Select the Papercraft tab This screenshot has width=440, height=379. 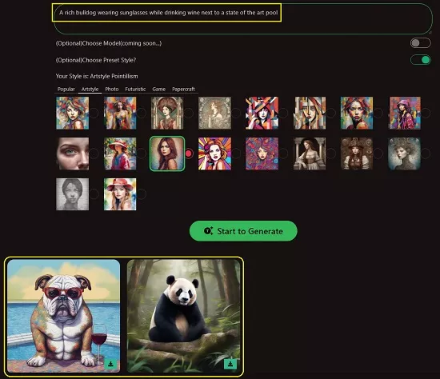pyautogui.click(x=183, y=90)
